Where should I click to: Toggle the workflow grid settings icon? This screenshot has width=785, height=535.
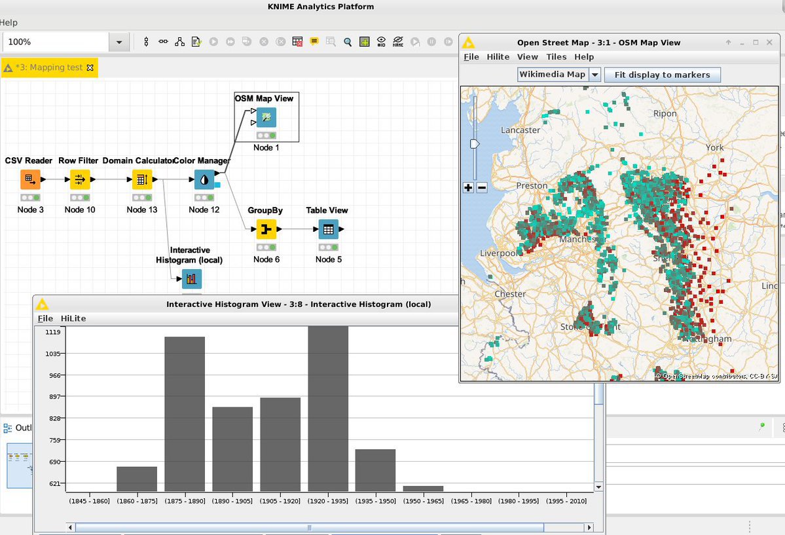[x=364, y=42]
